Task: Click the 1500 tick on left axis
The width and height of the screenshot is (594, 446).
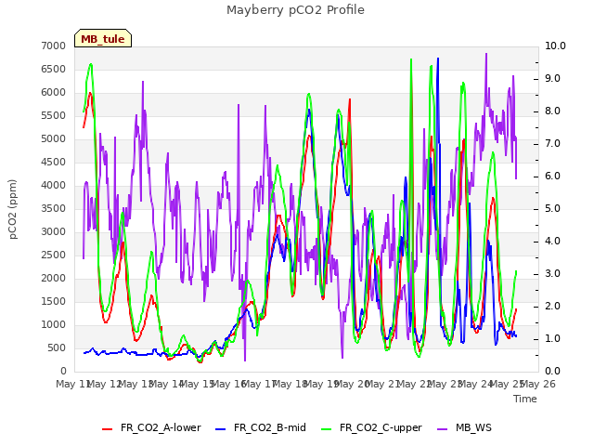Action: 54,301
